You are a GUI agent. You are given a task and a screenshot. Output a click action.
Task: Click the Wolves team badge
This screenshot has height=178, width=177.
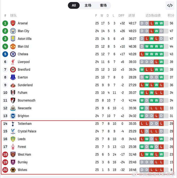(x=13, y=170)
